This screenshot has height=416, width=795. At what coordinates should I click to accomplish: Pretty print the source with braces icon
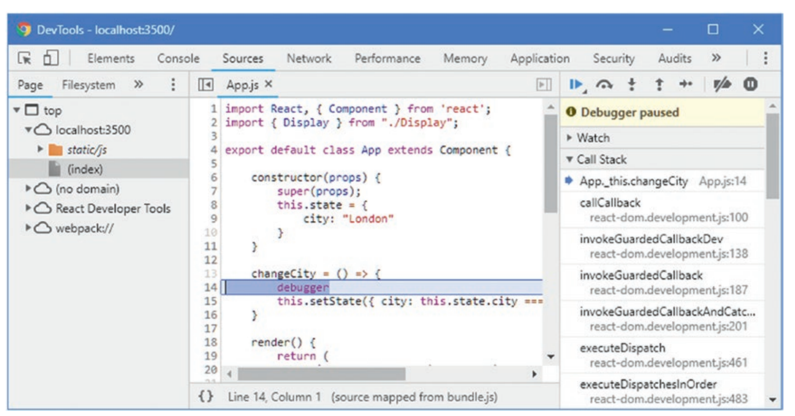coord(206,396)
